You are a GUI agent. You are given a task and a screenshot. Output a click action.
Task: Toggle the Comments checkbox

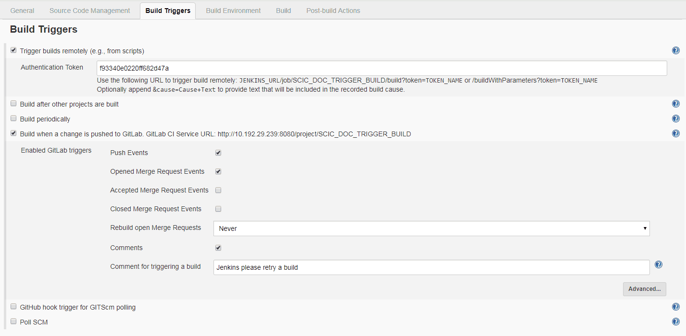tap(218, 248)
